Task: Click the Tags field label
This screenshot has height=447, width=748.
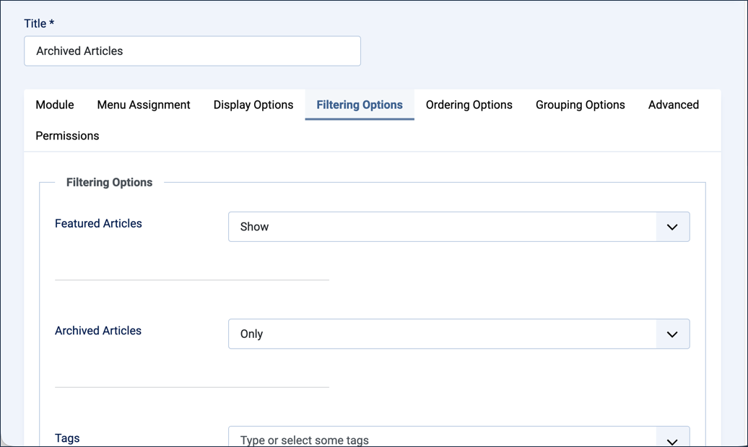Action: pos(67,438)
